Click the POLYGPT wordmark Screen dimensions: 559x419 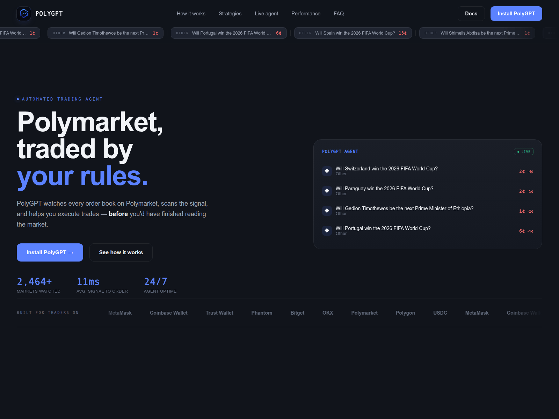click(x=49, y=14)
